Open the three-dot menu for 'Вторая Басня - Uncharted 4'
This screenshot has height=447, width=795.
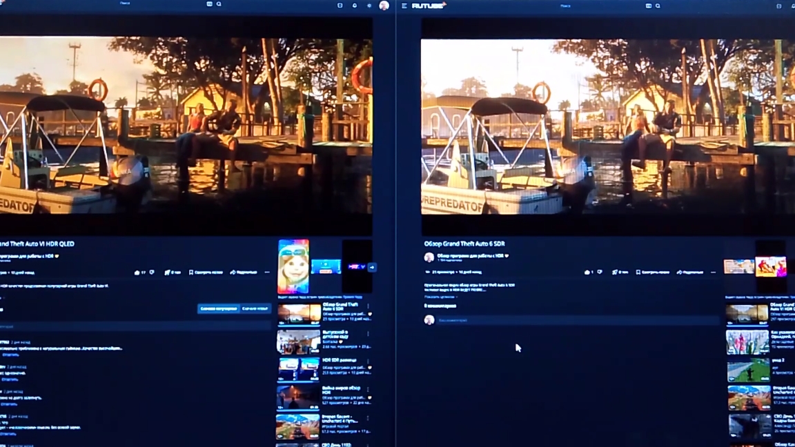369,418
